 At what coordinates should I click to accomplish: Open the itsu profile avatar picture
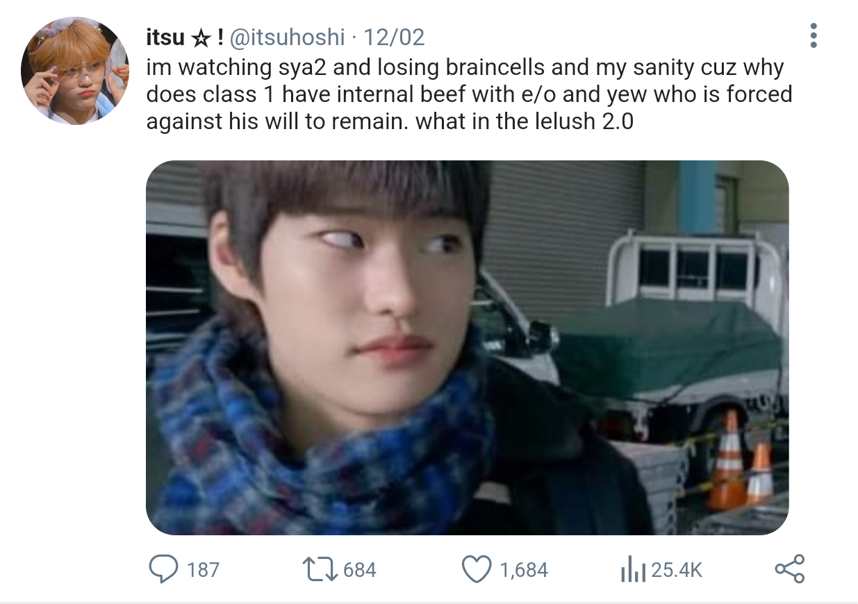[x=75, y=71]
